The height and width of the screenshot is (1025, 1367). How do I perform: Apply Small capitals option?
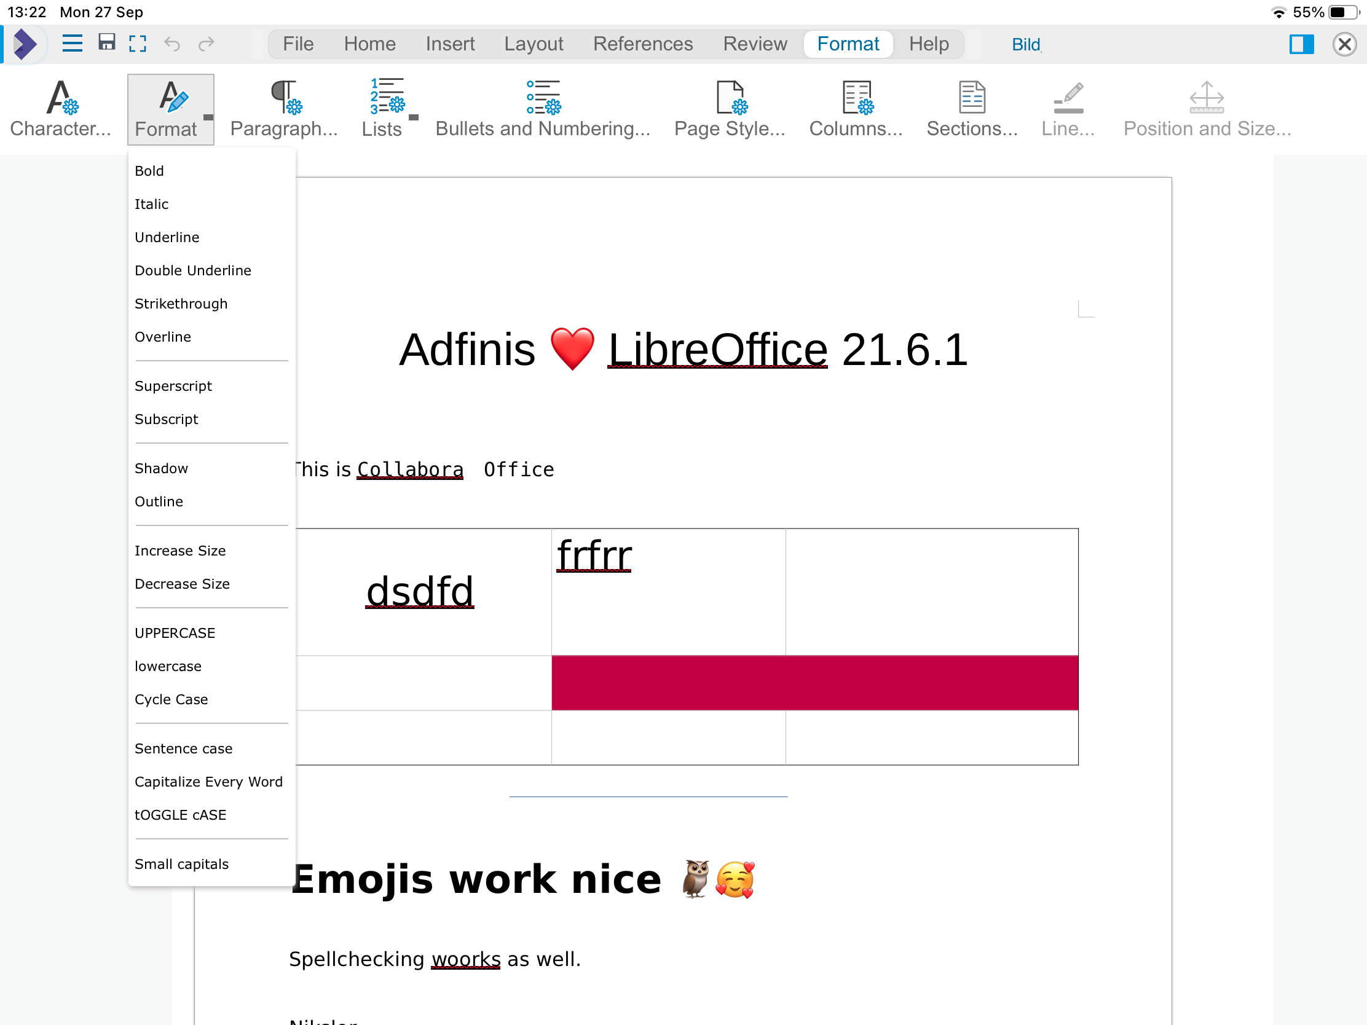pos(211,865)
